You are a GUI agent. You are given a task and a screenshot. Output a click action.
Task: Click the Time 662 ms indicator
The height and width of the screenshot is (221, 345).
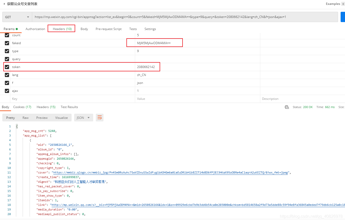click(325, 107)
